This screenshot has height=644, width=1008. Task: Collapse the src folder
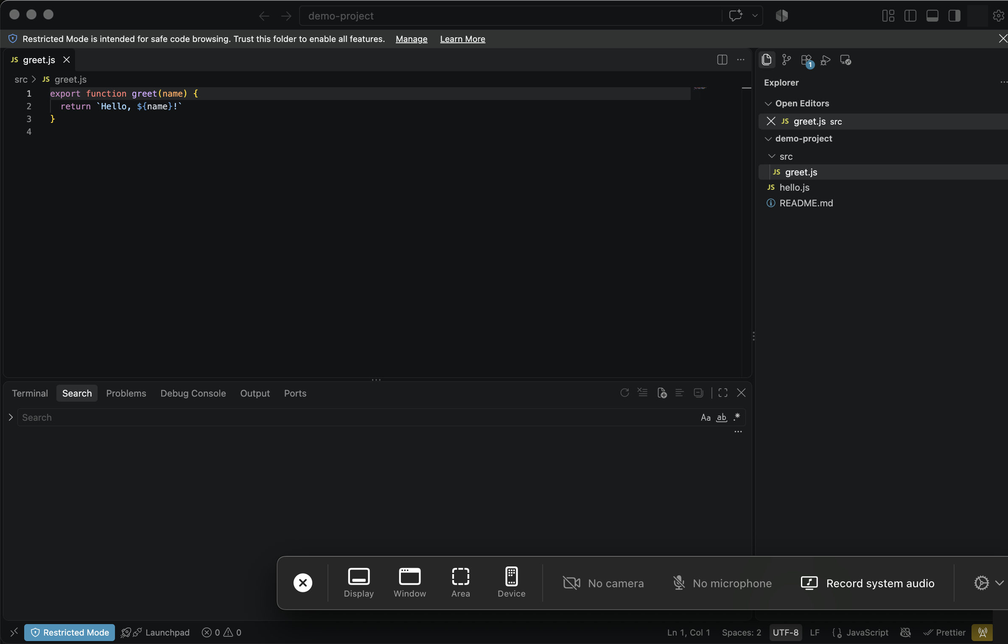[772, 156]
